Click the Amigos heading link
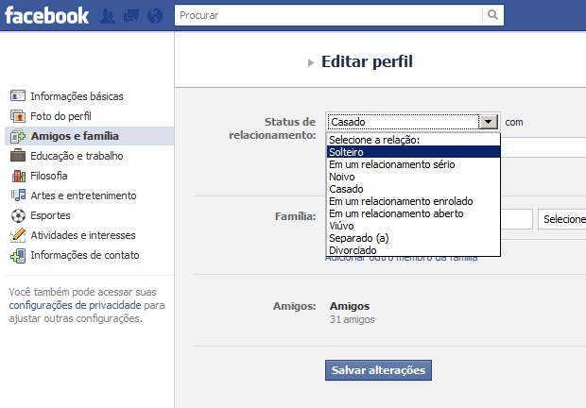586x408 pixels. [x=350, y=306]
